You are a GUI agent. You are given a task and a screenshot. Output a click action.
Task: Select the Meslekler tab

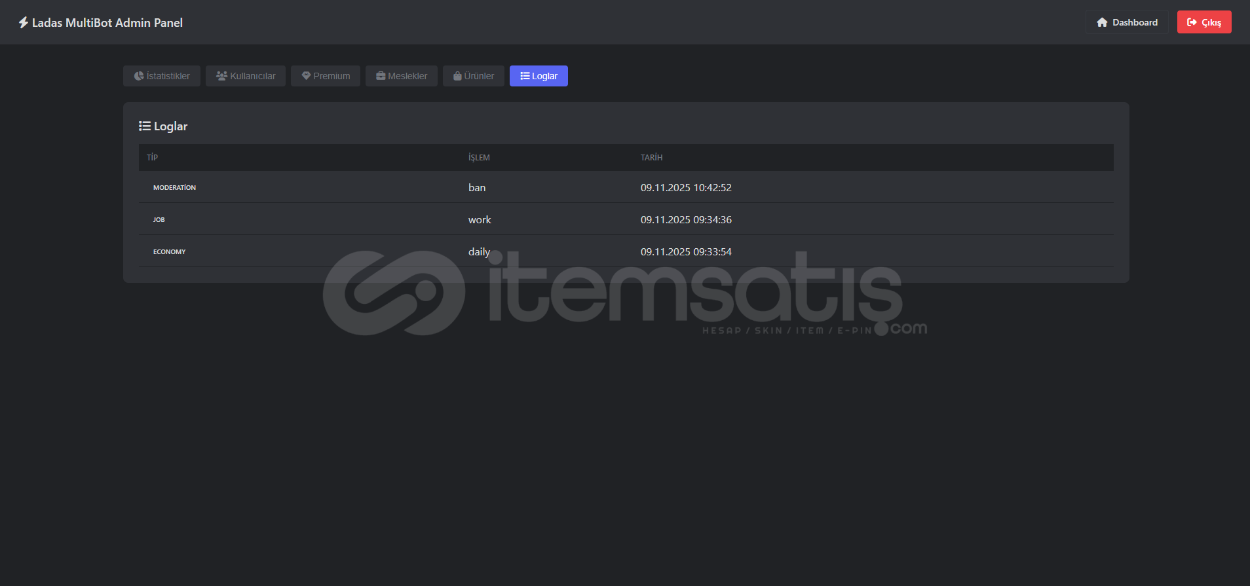[402, 76]
